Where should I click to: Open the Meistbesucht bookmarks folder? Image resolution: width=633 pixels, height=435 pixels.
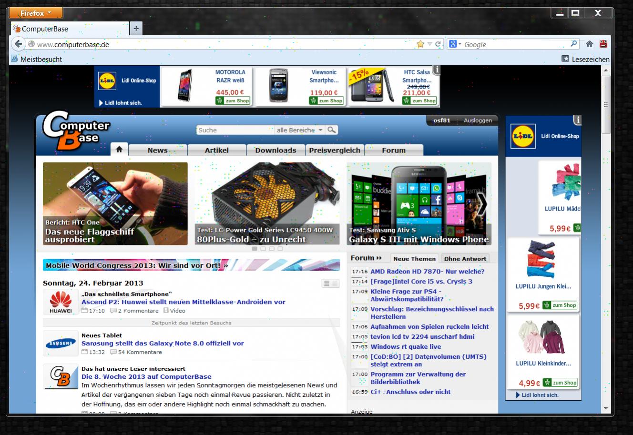36,59
